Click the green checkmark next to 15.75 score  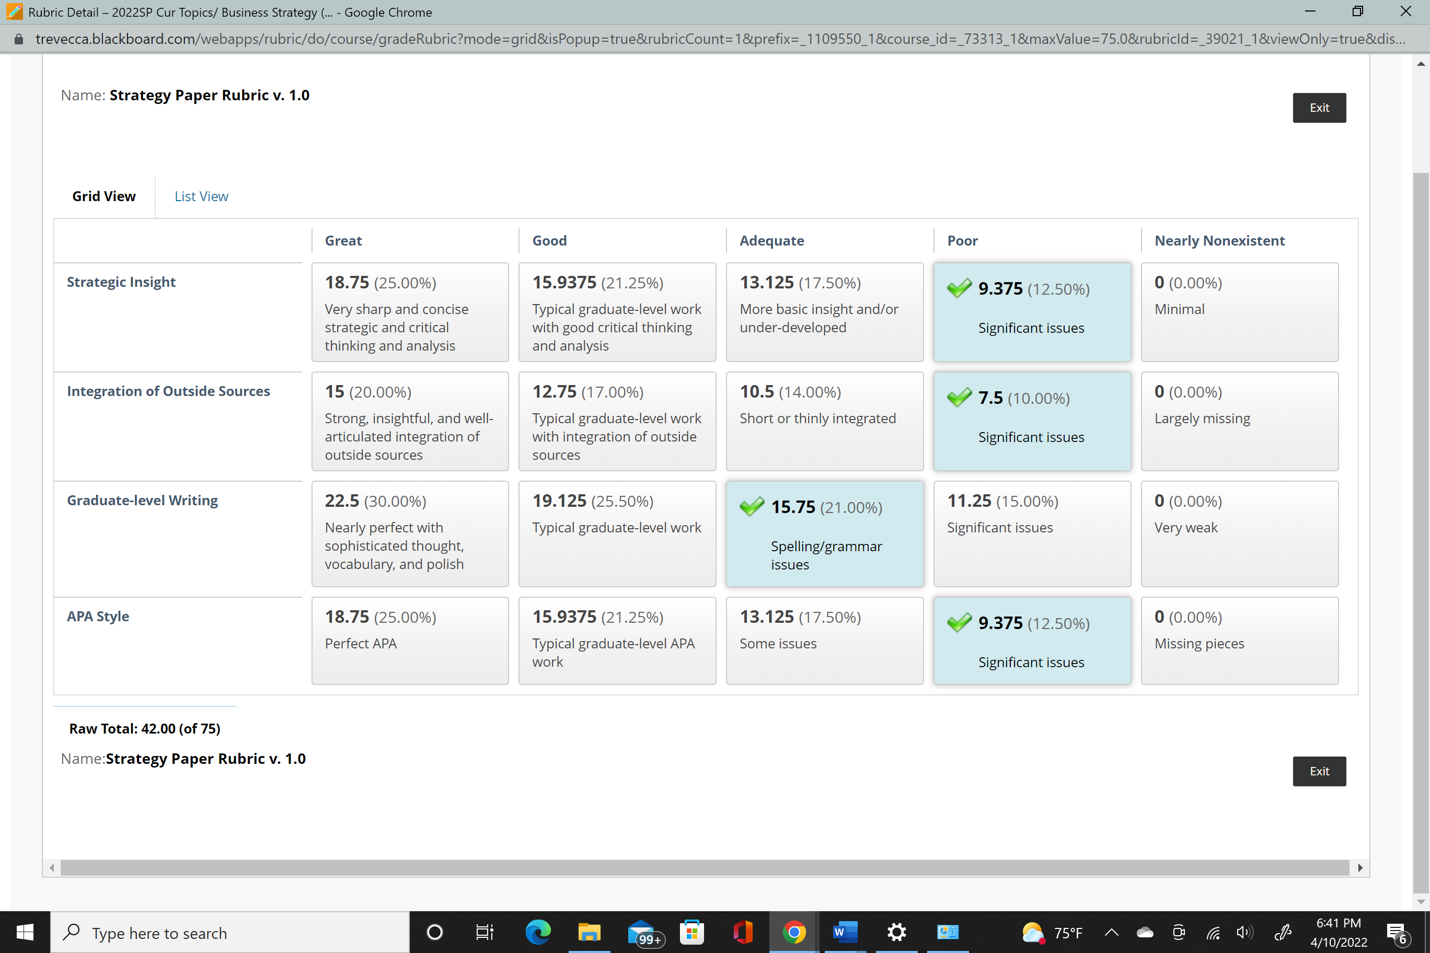click(x=752, y=506)
